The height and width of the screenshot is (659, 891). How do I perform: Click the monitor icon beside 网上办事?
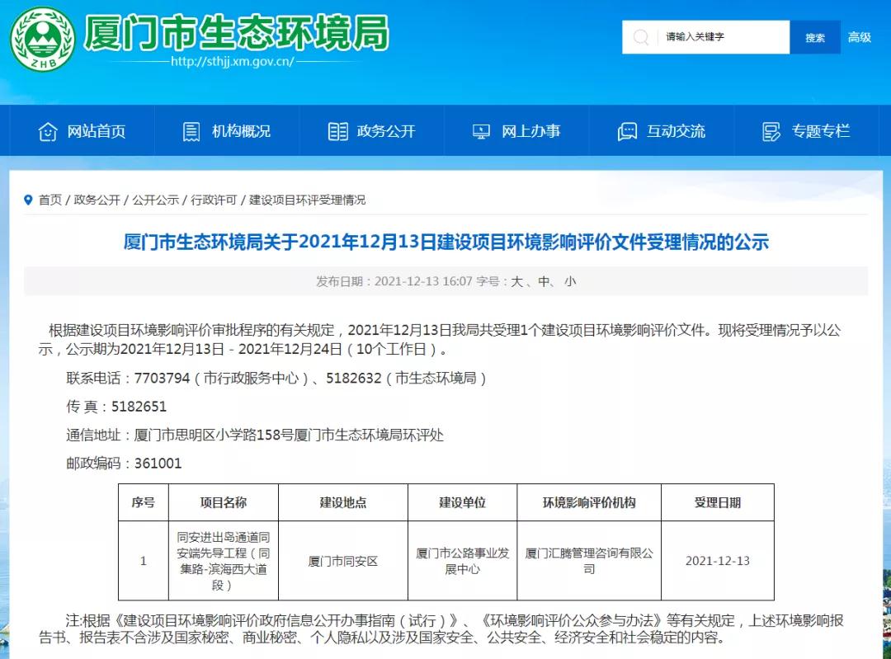pyautogui.click(x=481, y=131)
